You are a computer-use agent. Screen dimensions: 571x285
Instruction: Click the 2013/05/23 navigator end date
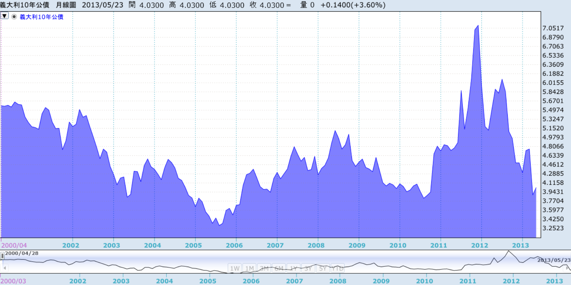(554, 260)
